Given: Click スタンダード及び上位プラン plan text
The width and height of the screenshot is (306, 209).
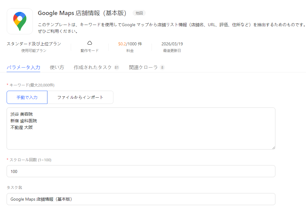Looking at the screenshot, I should click(34, 44).
